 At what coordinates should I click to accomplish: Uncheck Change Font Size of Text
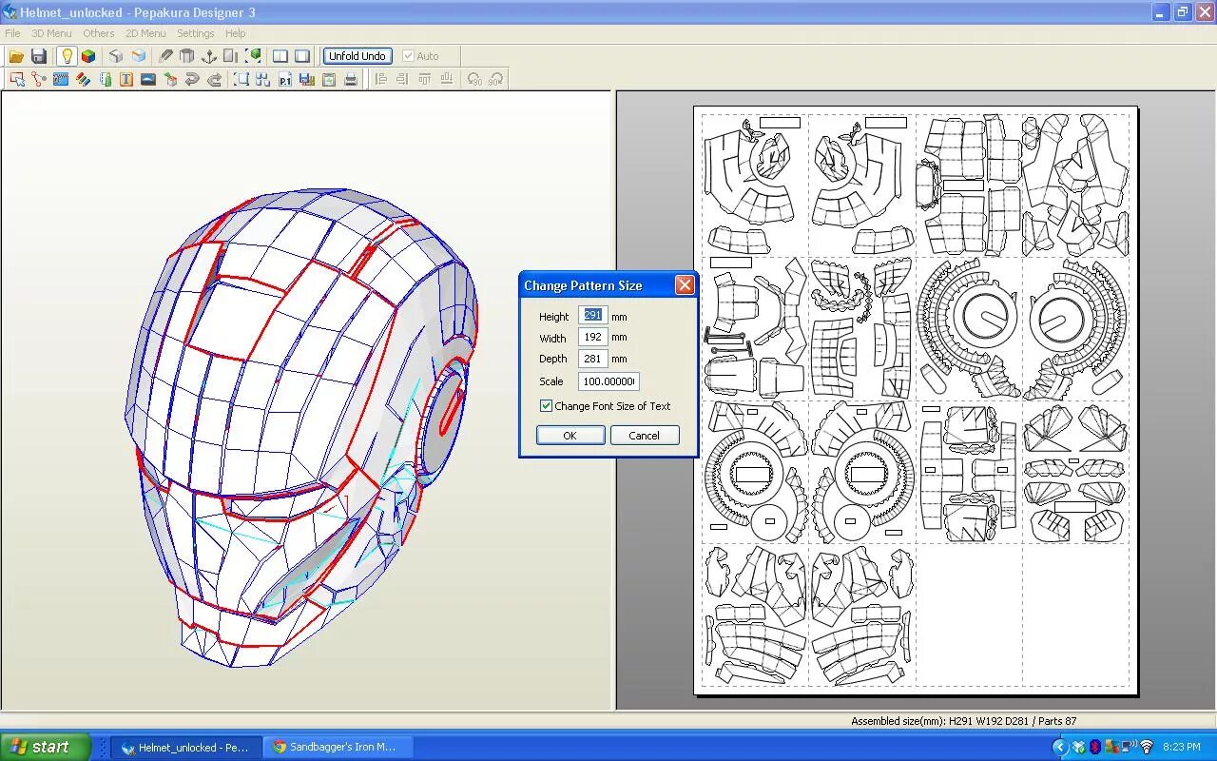tap(547, 405)
